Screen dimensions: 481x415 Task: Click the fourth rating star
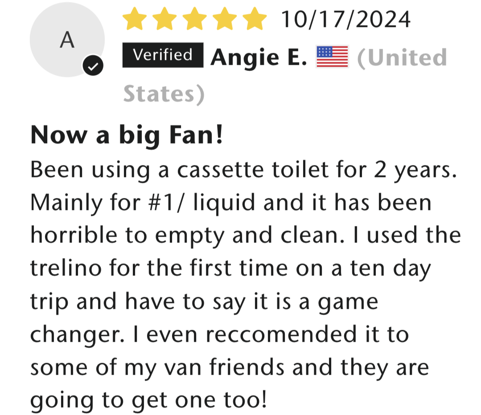click(x=225, y=19)
